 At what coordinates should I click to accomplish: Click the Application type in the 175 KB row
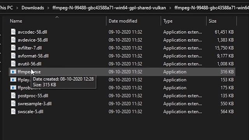[175, 87]
